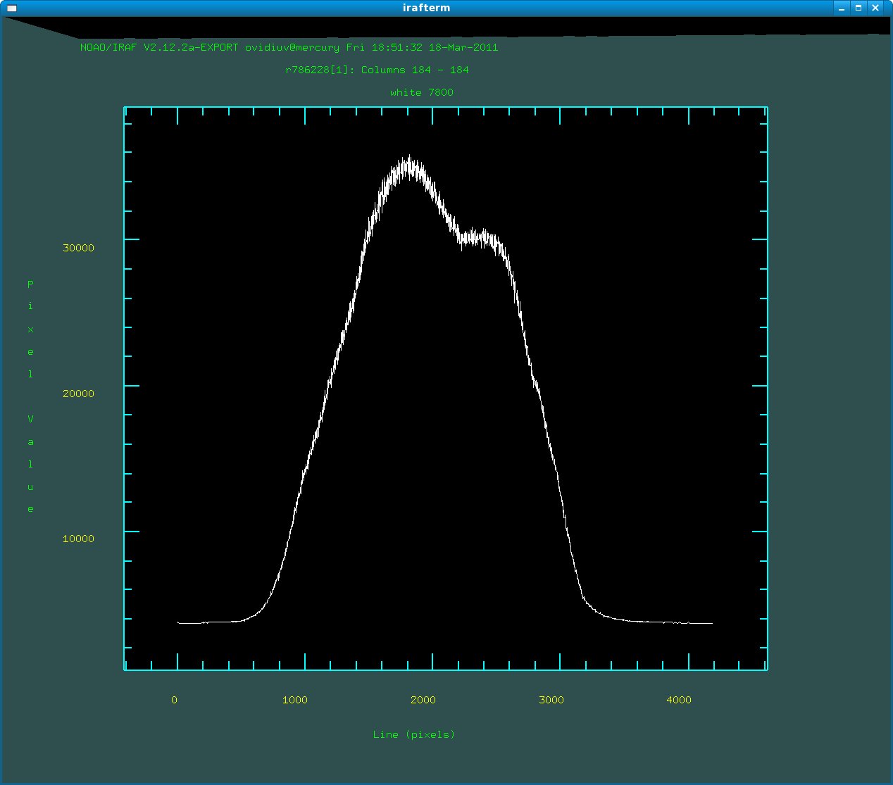
Task: Click the 3000 tick label on x-axis
Action: point(551,700)
